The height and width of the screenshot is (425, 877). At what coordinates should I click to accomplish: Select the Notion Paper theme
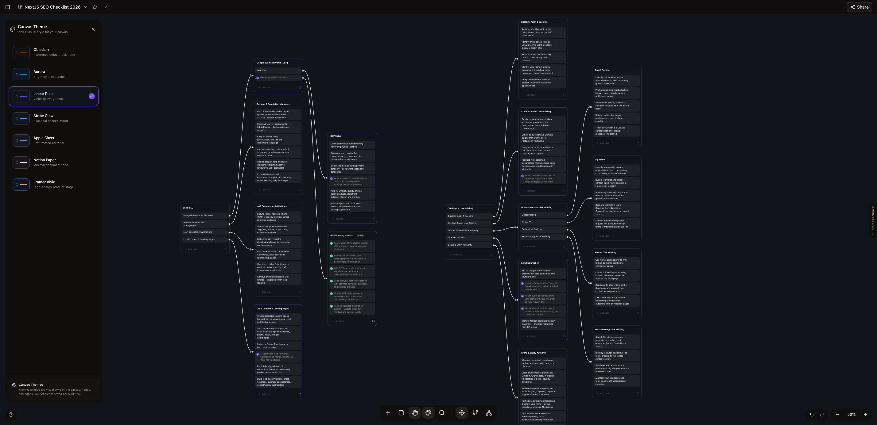[x=54, y=163]
